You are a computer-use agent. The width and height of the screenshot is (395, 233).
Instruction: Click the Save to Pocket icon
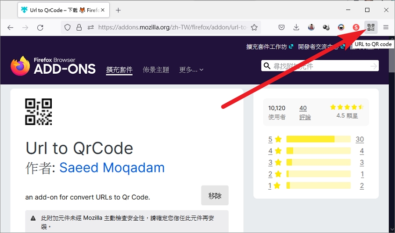[281, 27]
